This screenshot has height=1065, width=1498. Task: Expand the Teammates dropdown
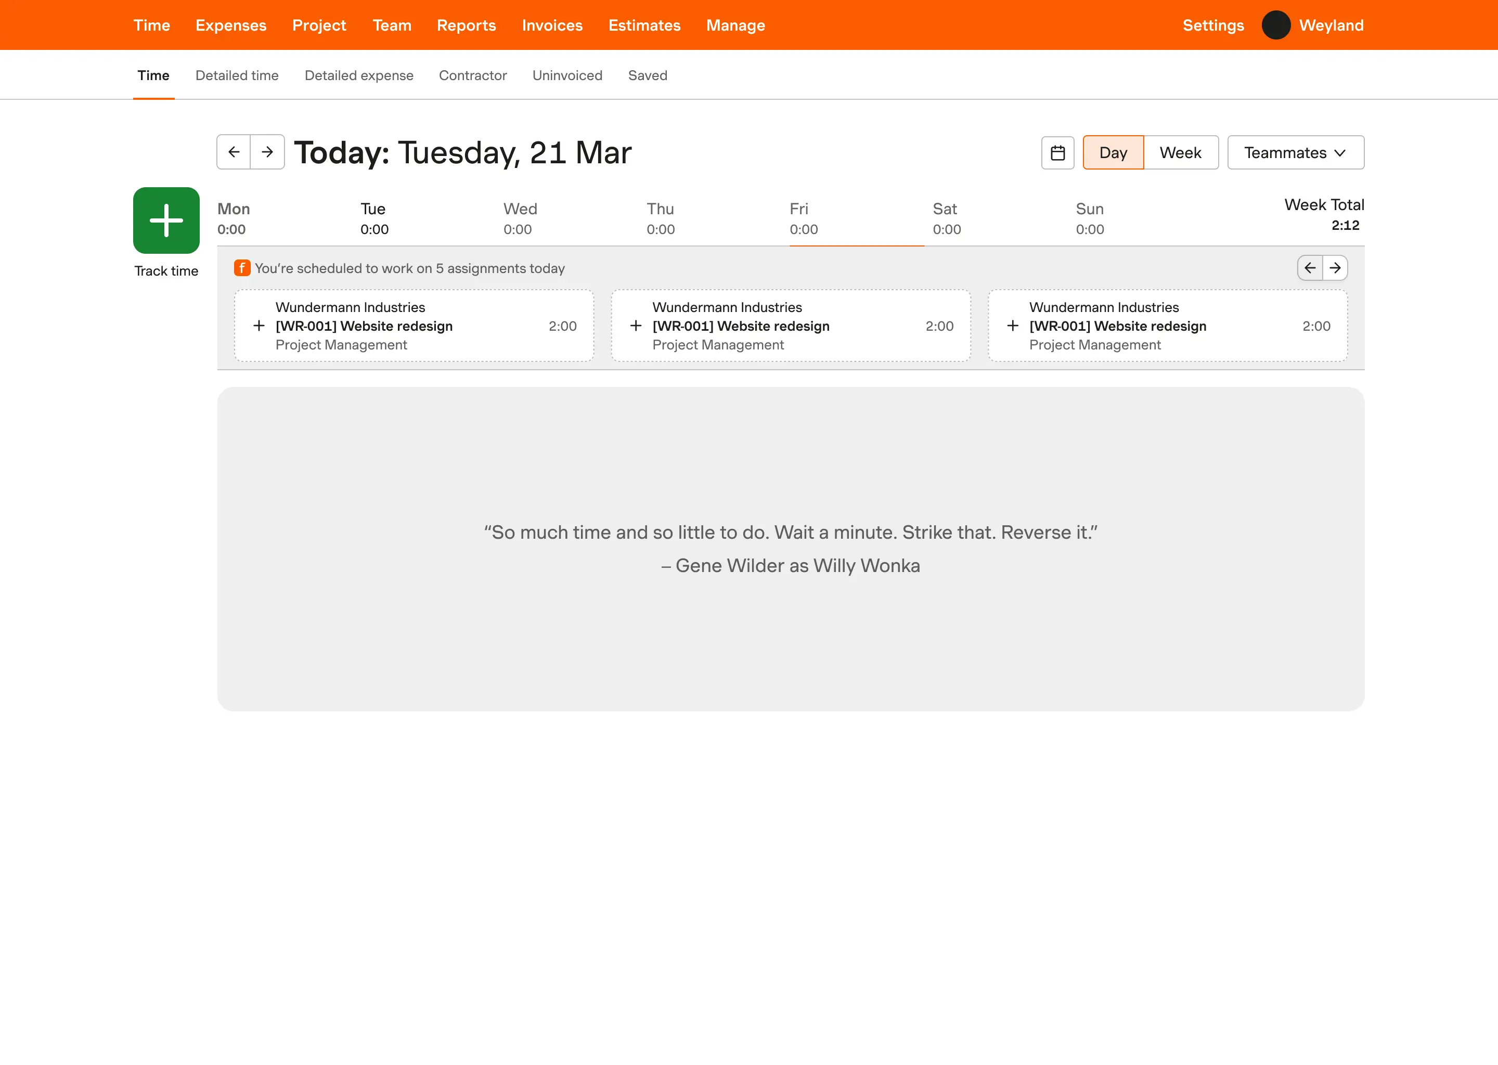click(x=1295, y=153)
